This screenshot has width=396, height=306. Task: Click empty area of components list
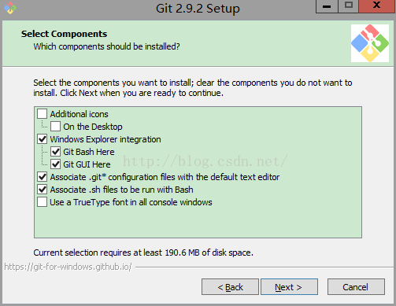[x=198, y=222]
